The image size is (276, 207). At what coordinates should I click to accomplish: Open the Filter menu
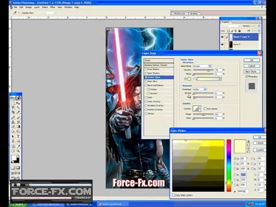[x=52, y=7]
